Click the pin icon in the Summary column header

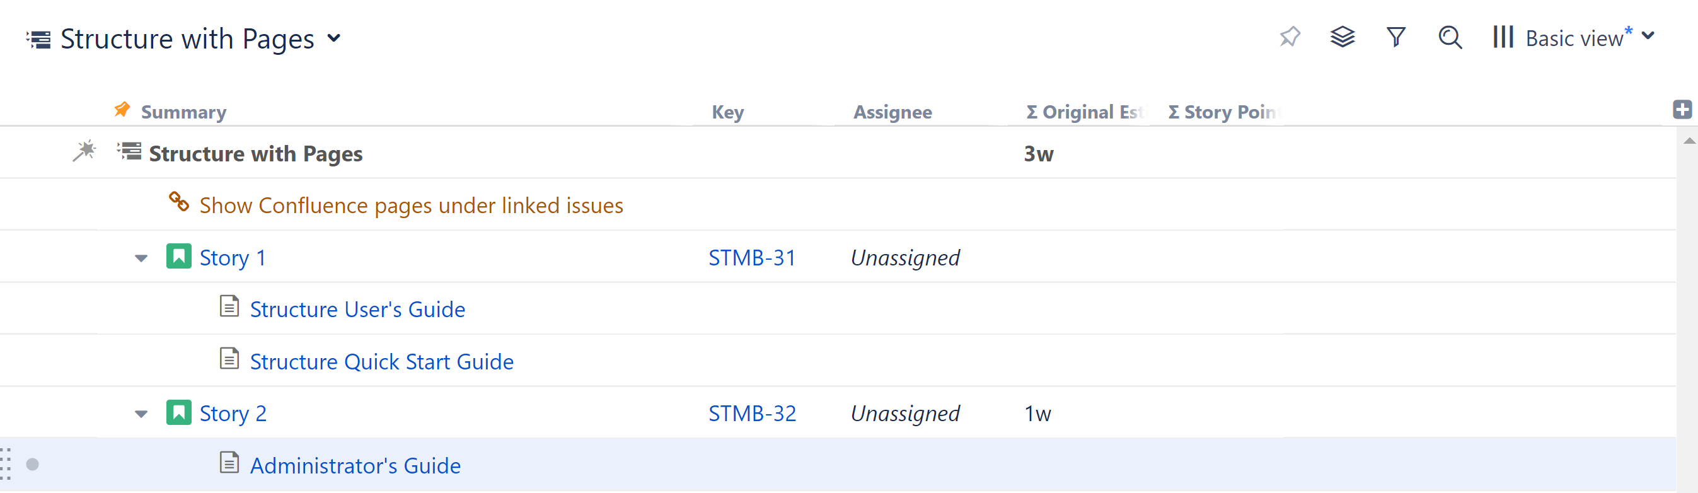(121, 110)
